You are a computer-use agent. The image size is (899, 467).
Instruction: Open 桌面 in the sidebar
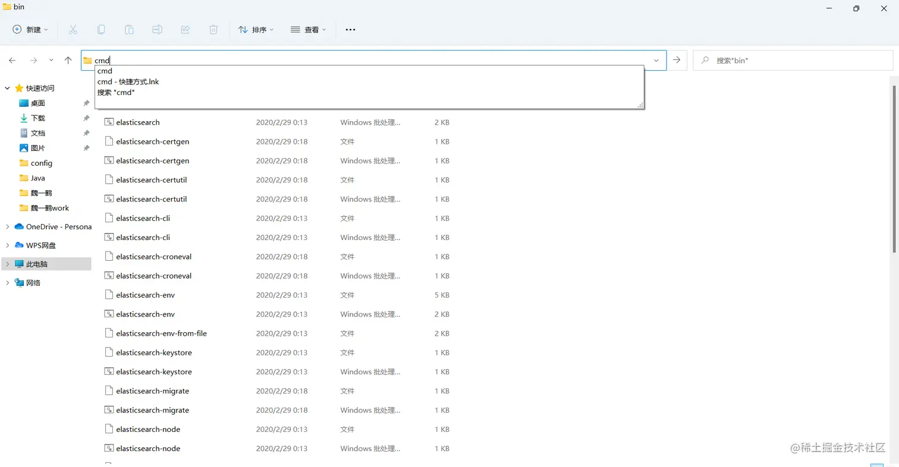[38, 103]
